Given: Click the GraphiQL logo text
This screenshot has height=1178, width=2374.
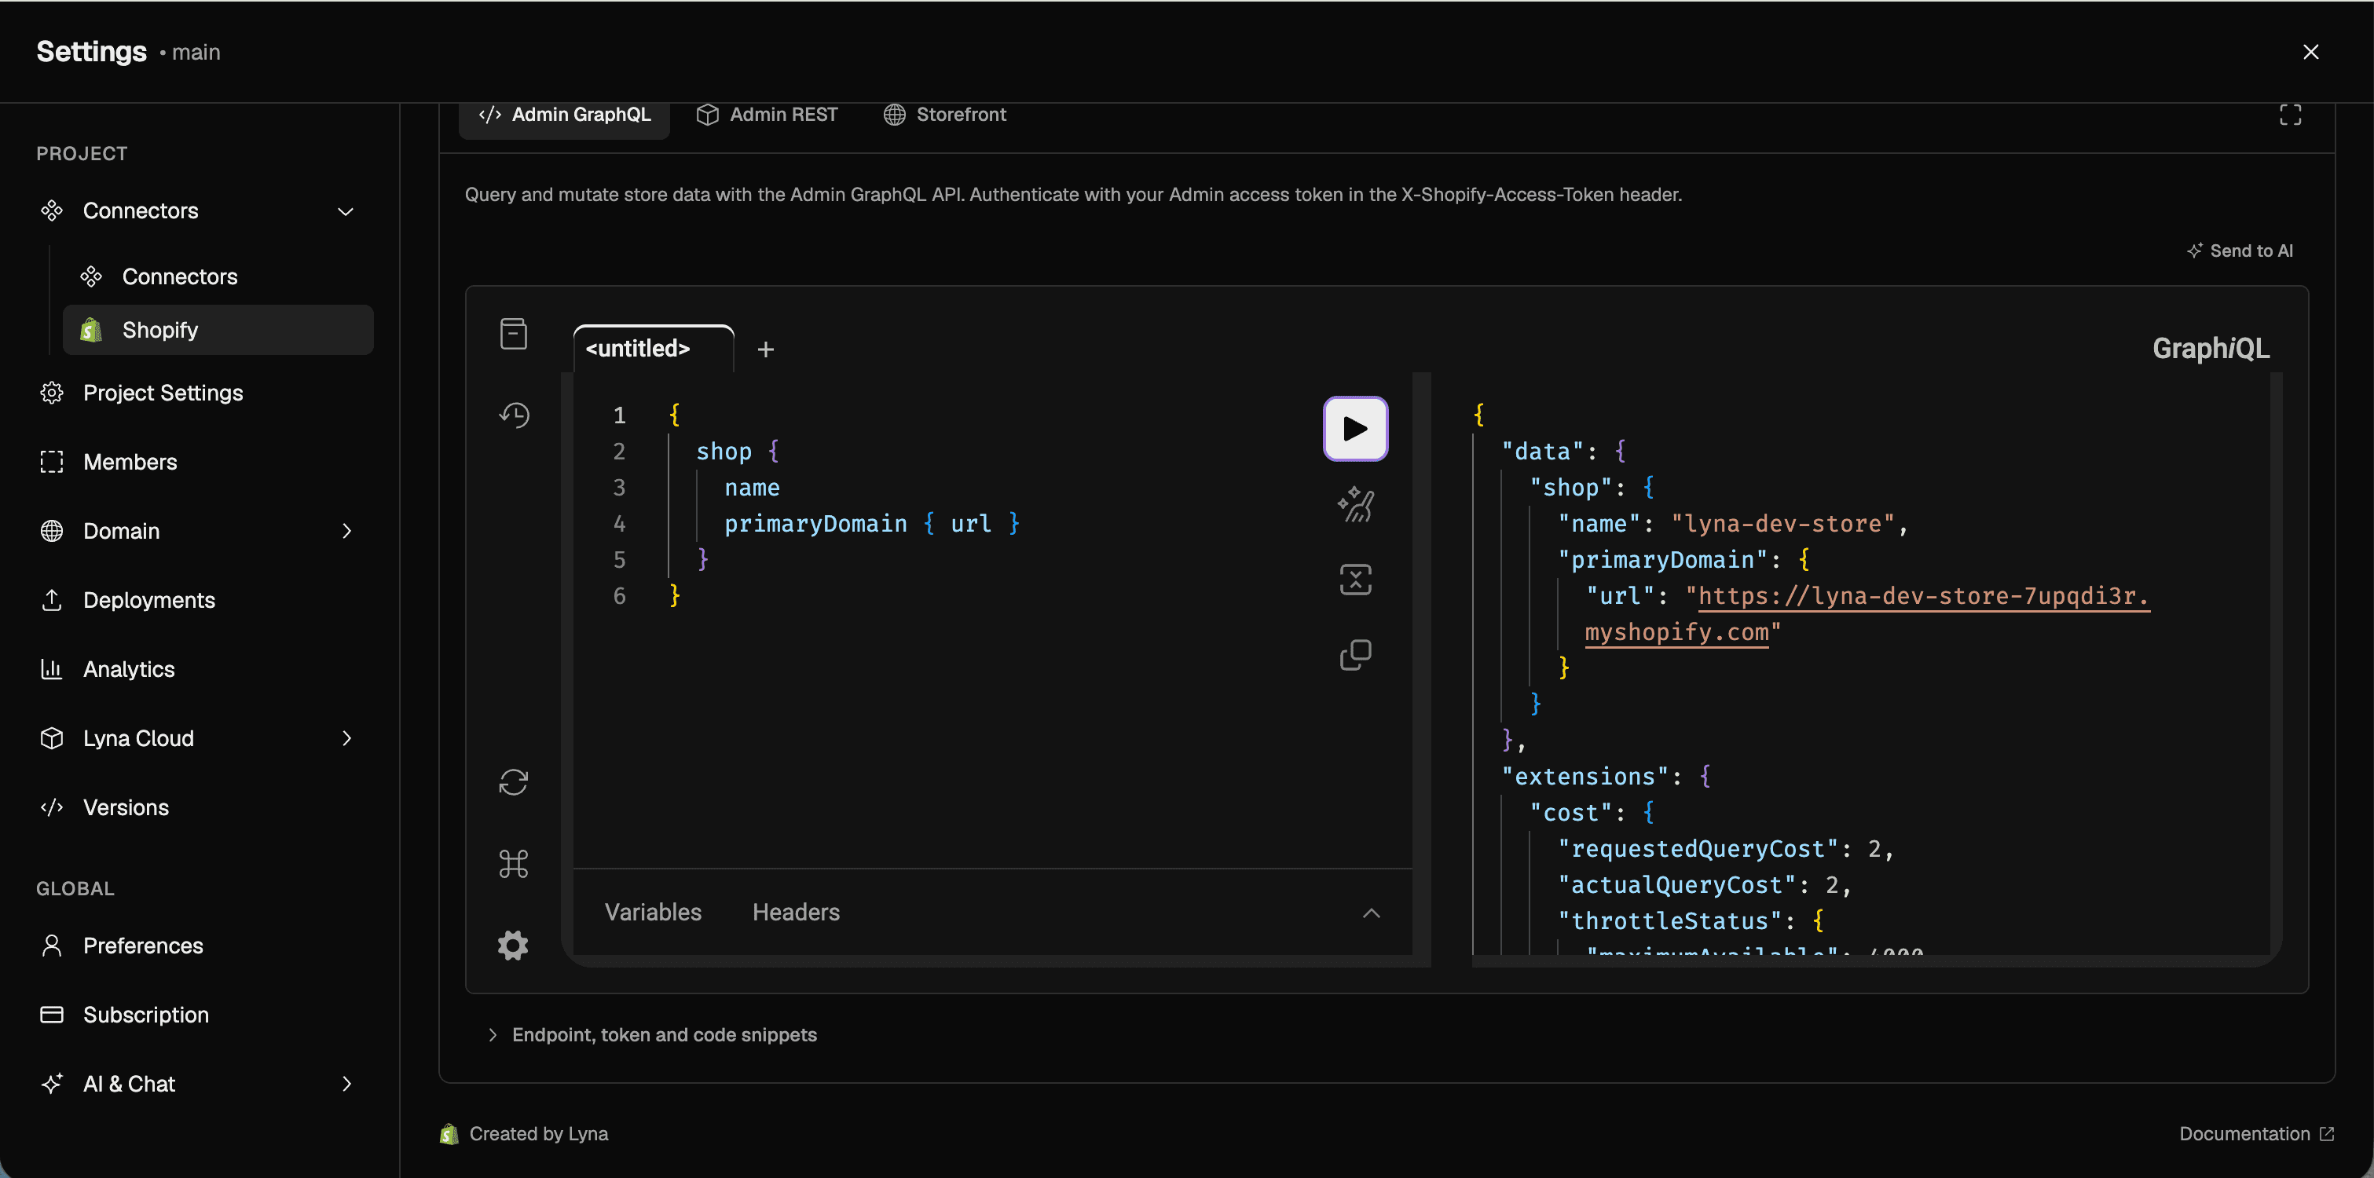Looking at the screenshot, I should tap(2211, 348).
